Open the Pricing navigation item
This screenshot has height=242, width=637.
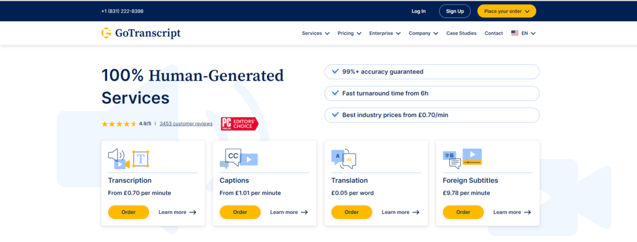tap(346, 34)
